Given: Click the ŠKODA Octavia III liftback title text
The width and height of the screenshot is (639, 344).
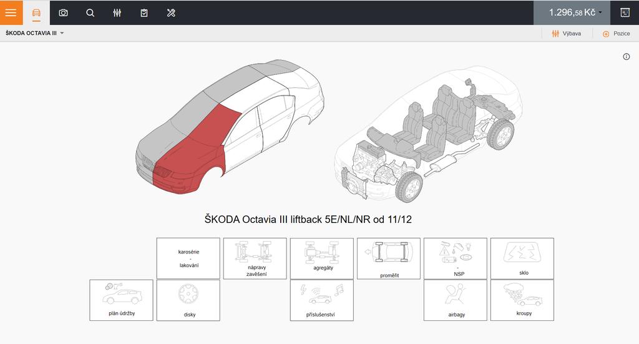Looking at the screenshot, I should pos(308,219).
